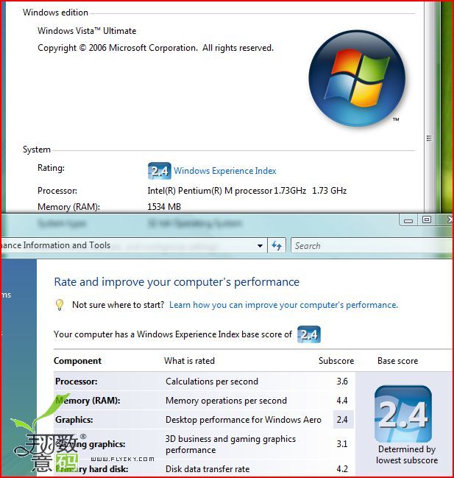
Task: Click the 'Subscore' column header
Action: click(x=336, y=361)
